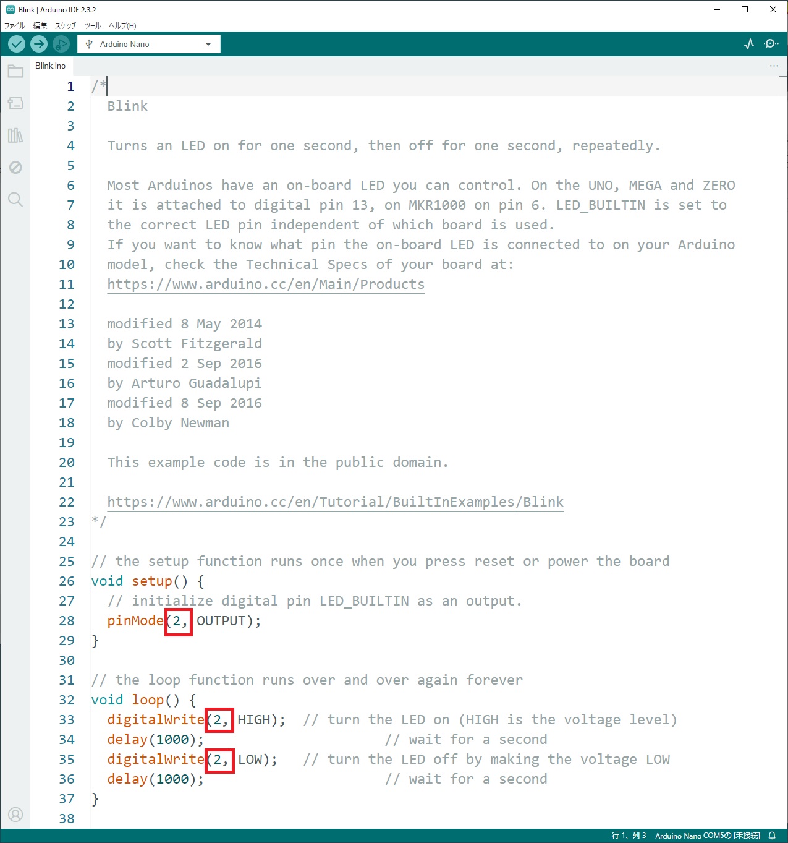Open the ファイル menu

pos(15,25)
